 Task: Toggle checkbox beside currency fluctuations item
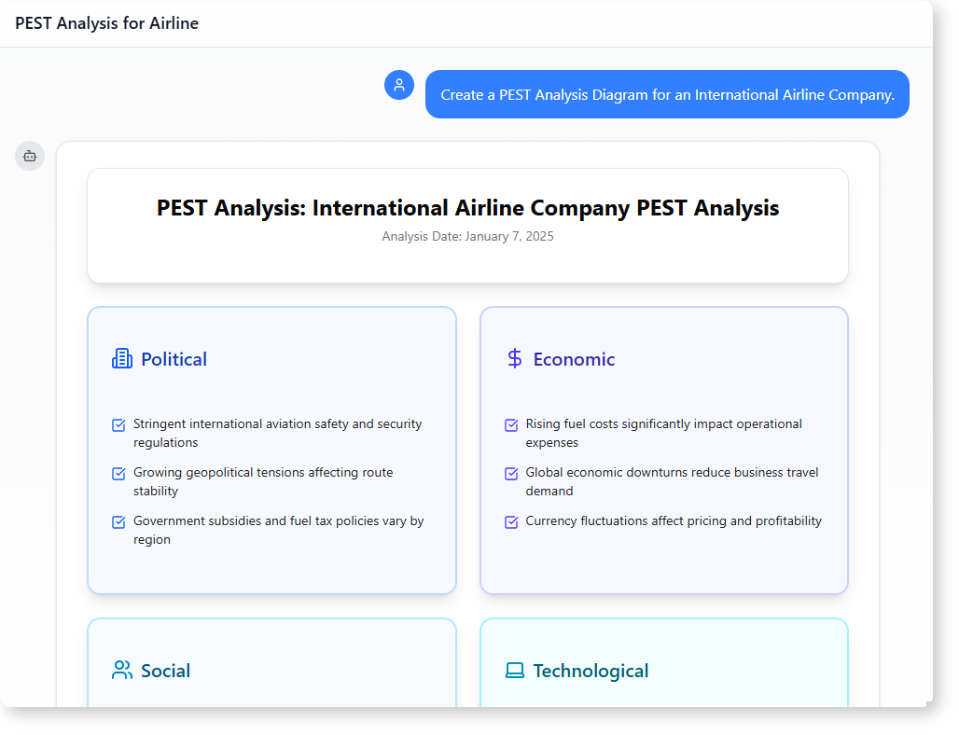(511, 522)
